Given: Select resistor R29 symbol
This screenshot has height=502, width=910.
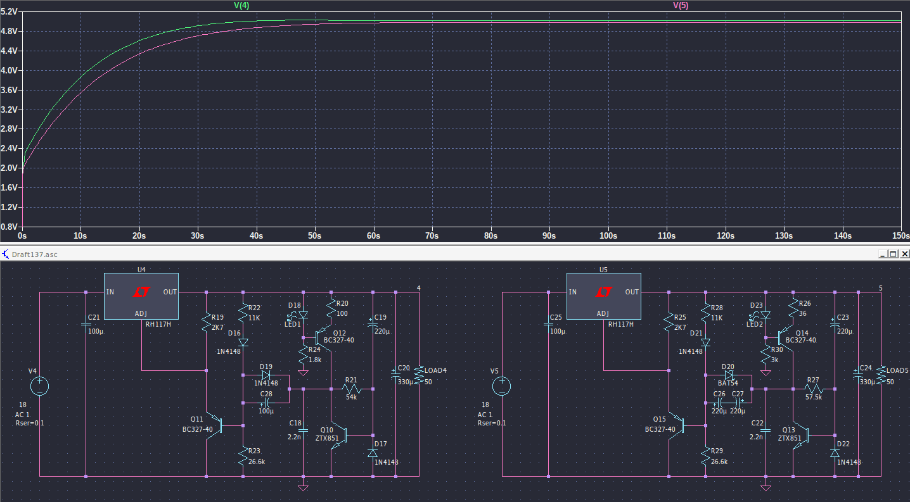Looking at the screenshot, I should pos(706,456).
